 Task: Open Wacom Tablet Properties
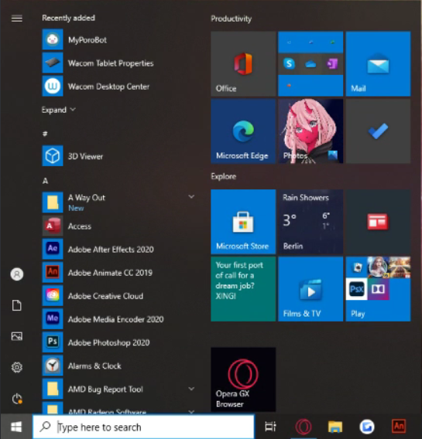tap(118, 63)
